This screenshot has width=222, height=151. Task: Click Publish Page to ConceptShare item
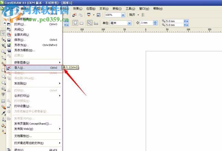pyautogui.click(x=34, y=124)
